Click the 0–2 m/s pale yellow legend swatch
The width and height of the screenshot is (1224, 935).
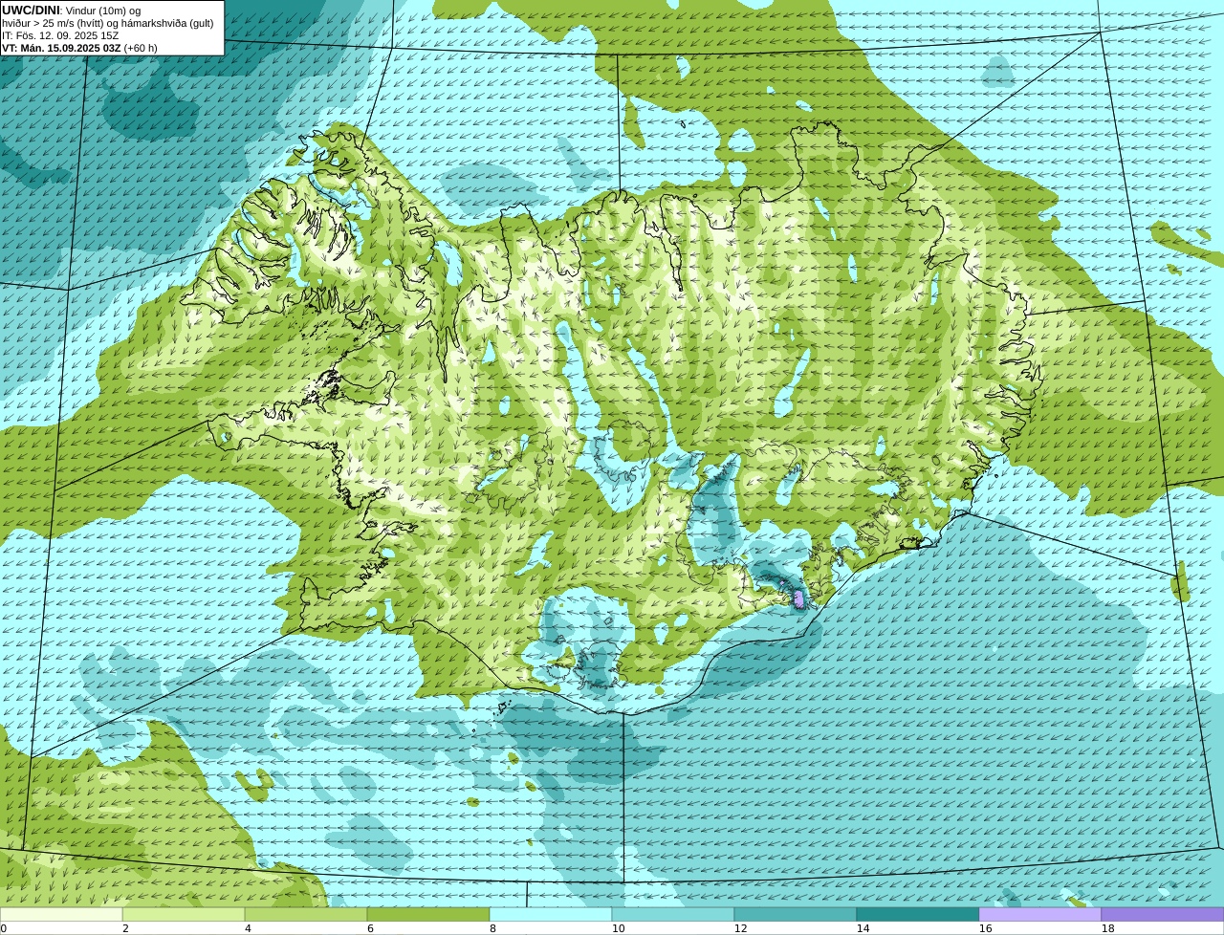pyautogui.click(x=61, y=914)
